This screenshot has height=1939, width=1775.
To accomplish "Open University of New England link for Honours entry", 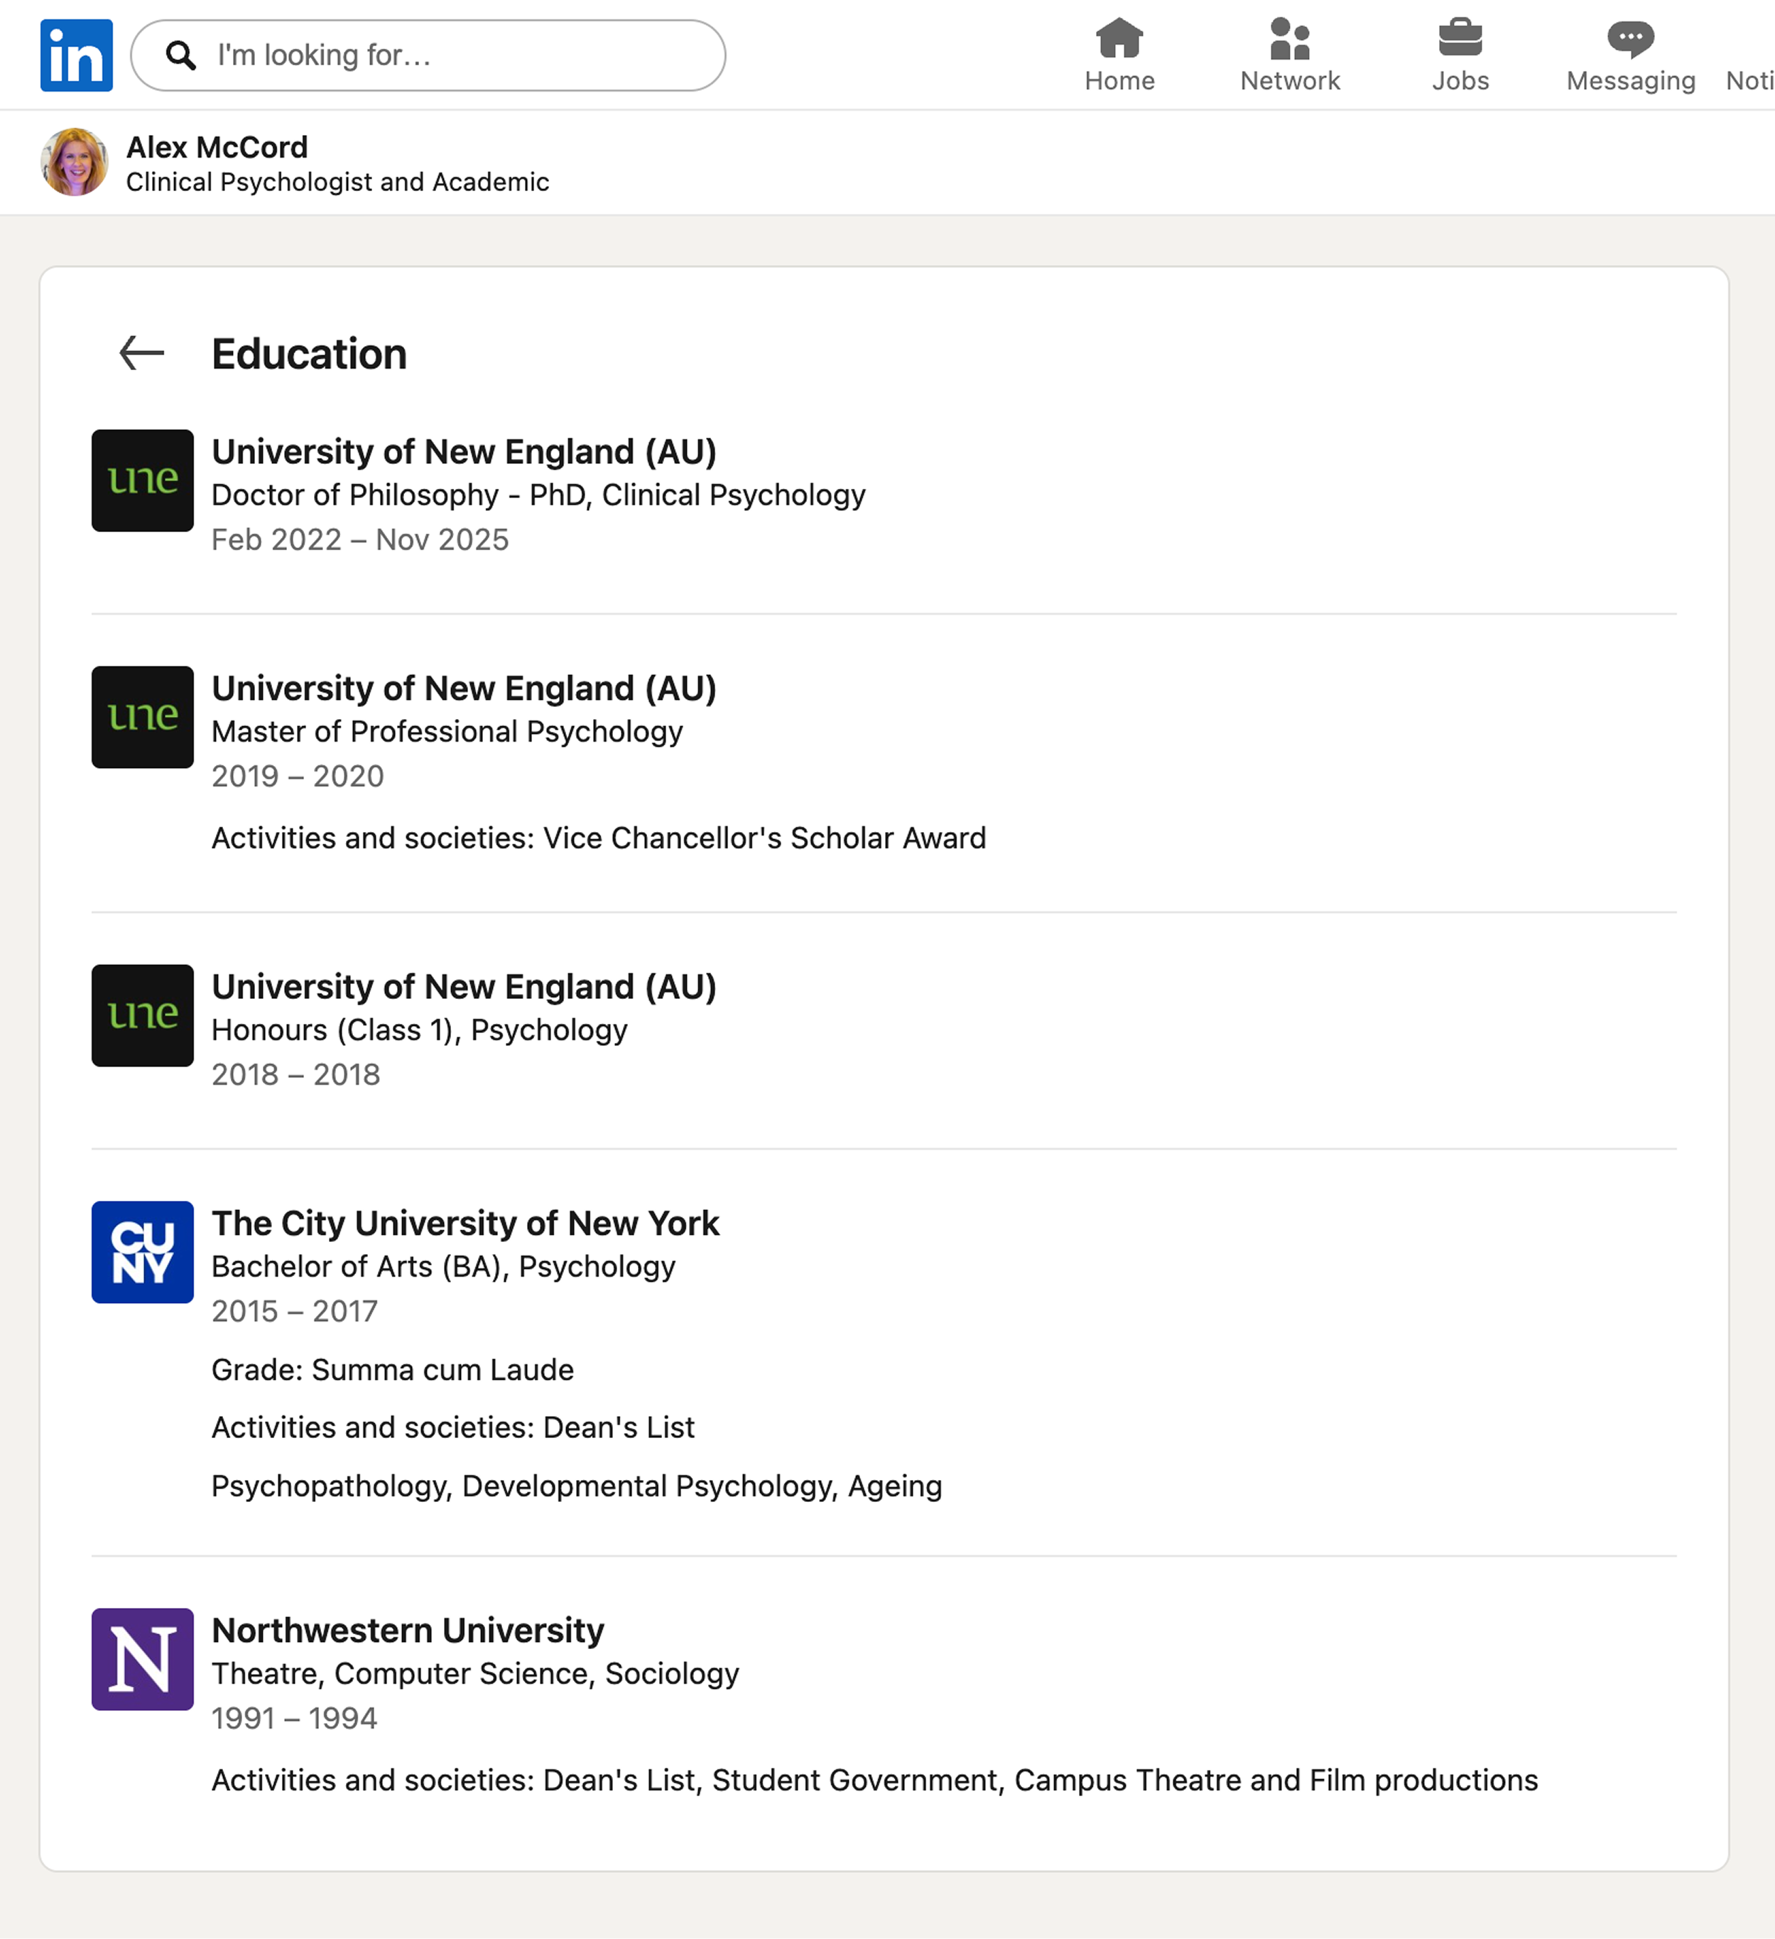I will [x=464, y=986].
